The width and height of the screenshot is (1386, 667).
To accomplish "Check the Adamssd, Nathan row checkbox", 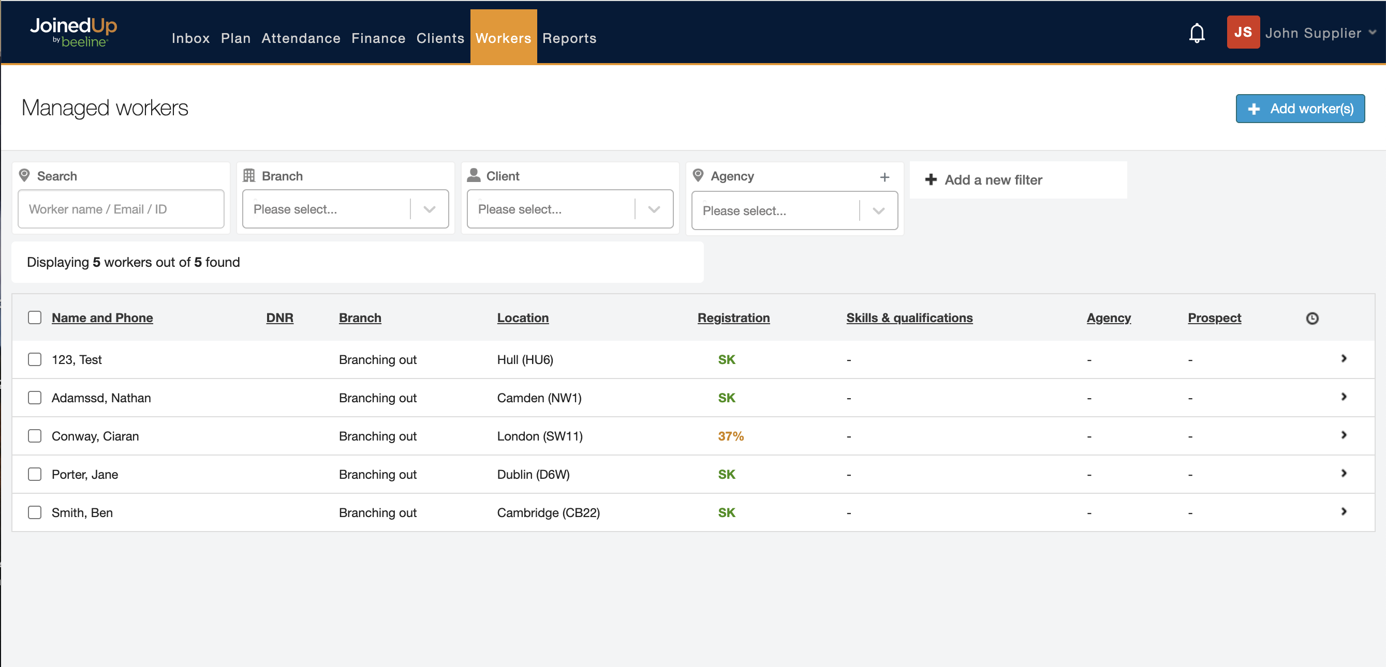I will tap(35, 398).
